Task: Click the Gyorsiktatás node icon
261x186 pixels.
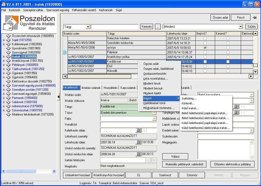Action: click(x=9, y=48)
